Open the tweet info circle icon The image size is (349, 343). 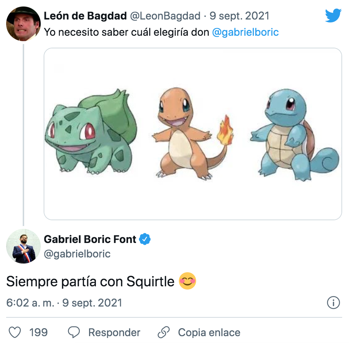pyautogui.click(x=333, y=303)
